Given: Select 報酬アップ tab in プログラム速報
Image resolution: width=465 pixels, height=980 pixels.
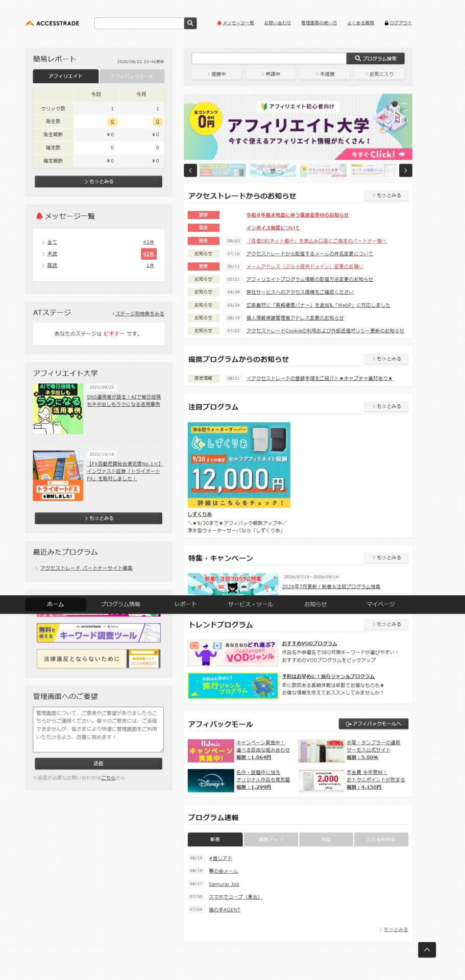Looking at the screenshot, I should click(x=271, y=840).
